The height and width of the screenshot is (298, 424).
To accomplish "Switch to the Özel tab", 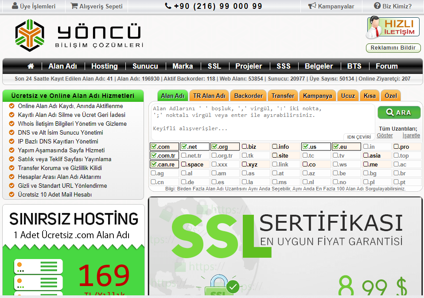I will 391,96.
